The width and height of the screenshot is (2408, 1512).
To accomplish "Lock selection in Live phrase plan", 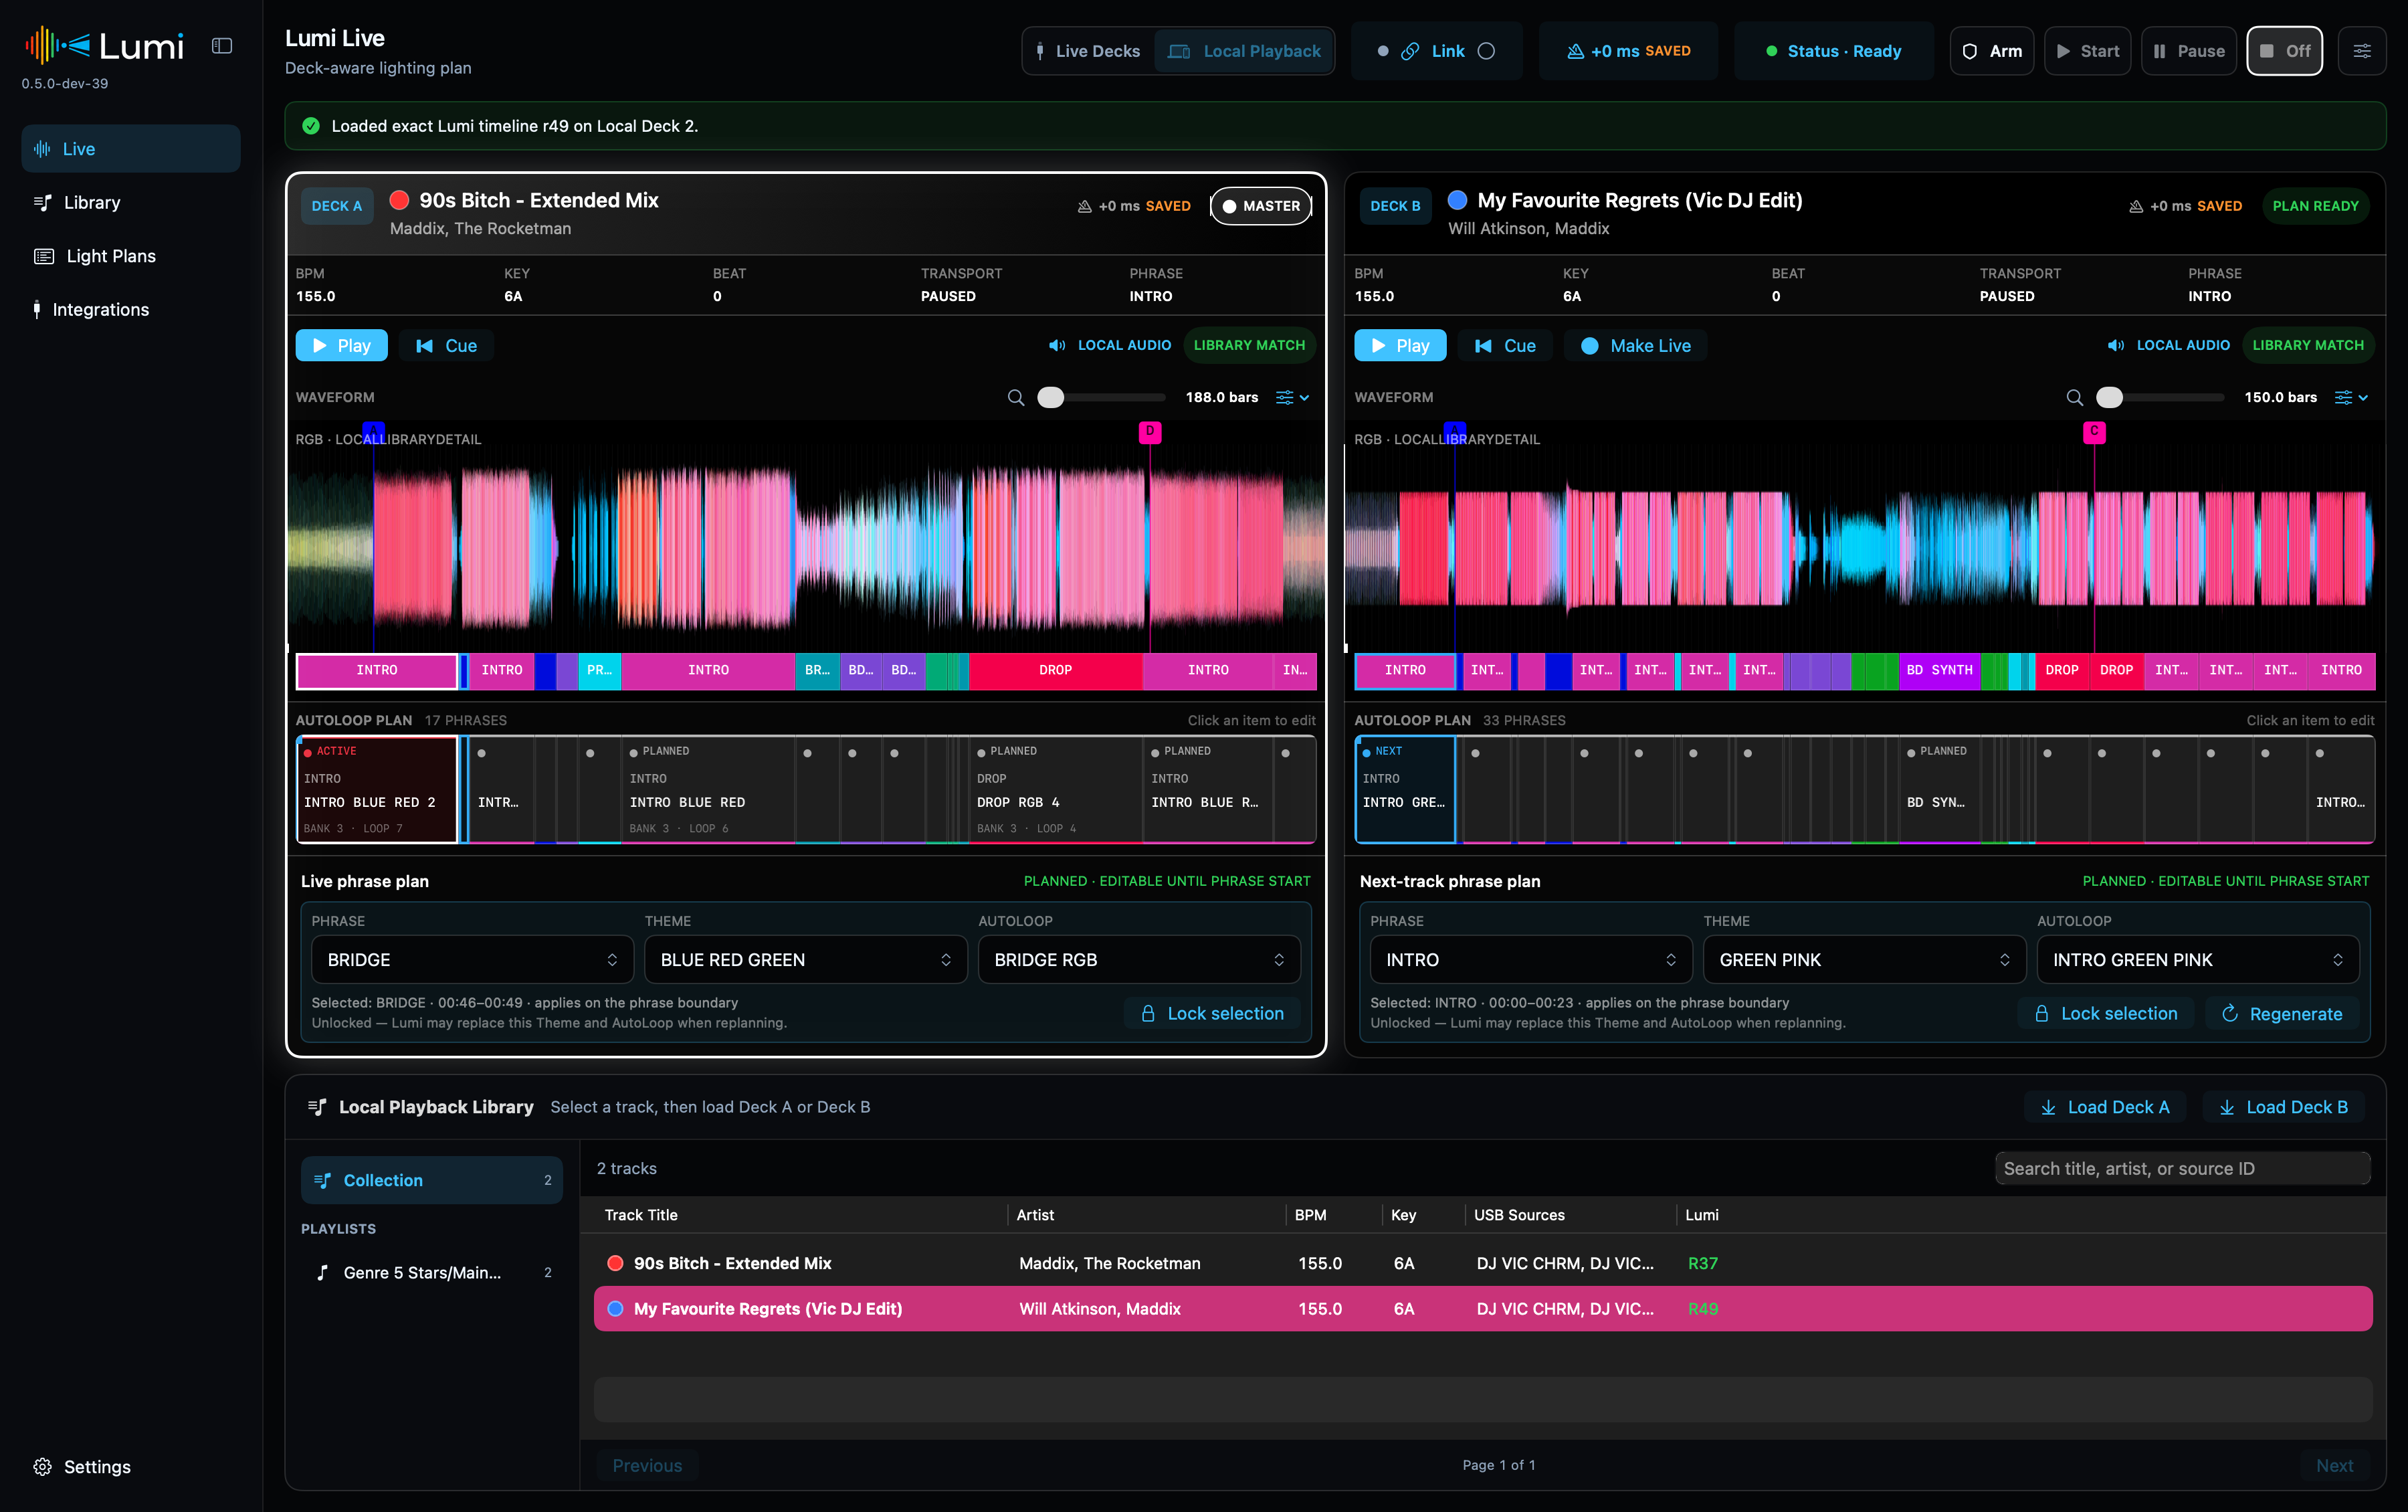I will [1211, 1013].
